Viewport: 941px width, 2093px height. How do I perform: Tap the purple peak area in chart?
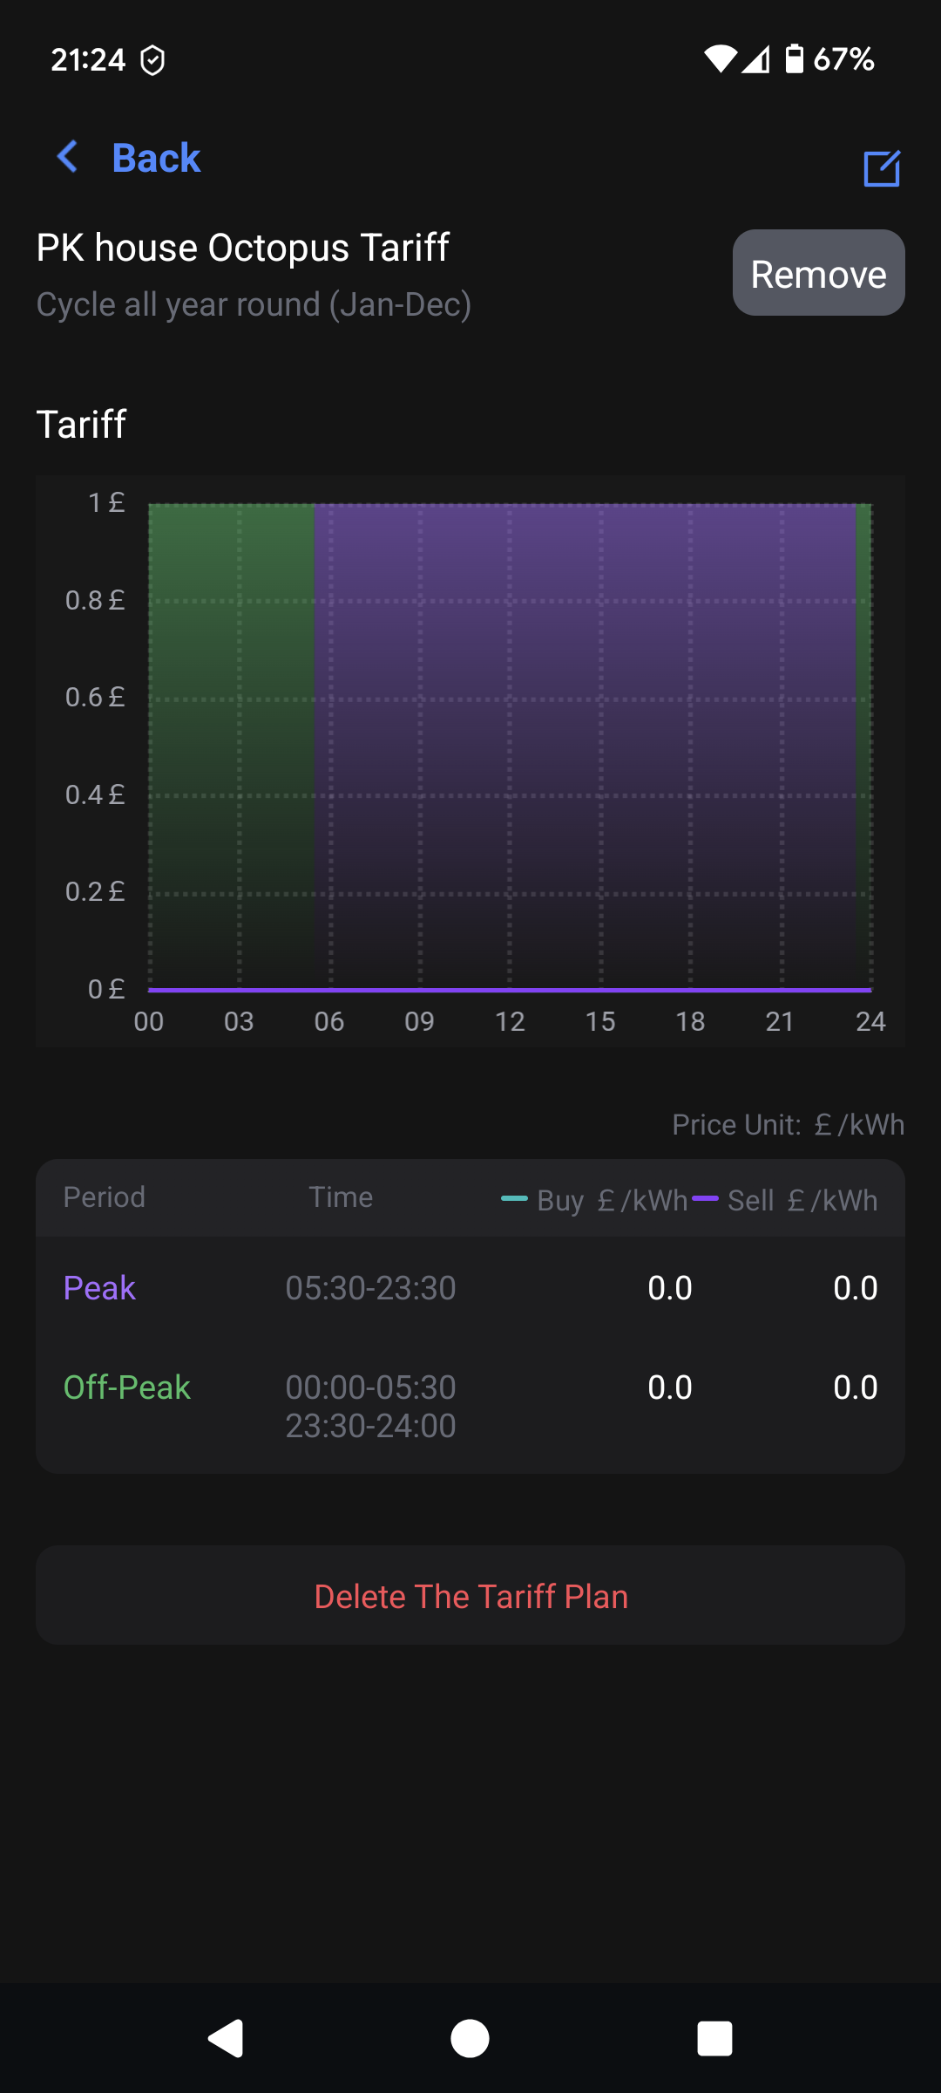coord(584,741)
